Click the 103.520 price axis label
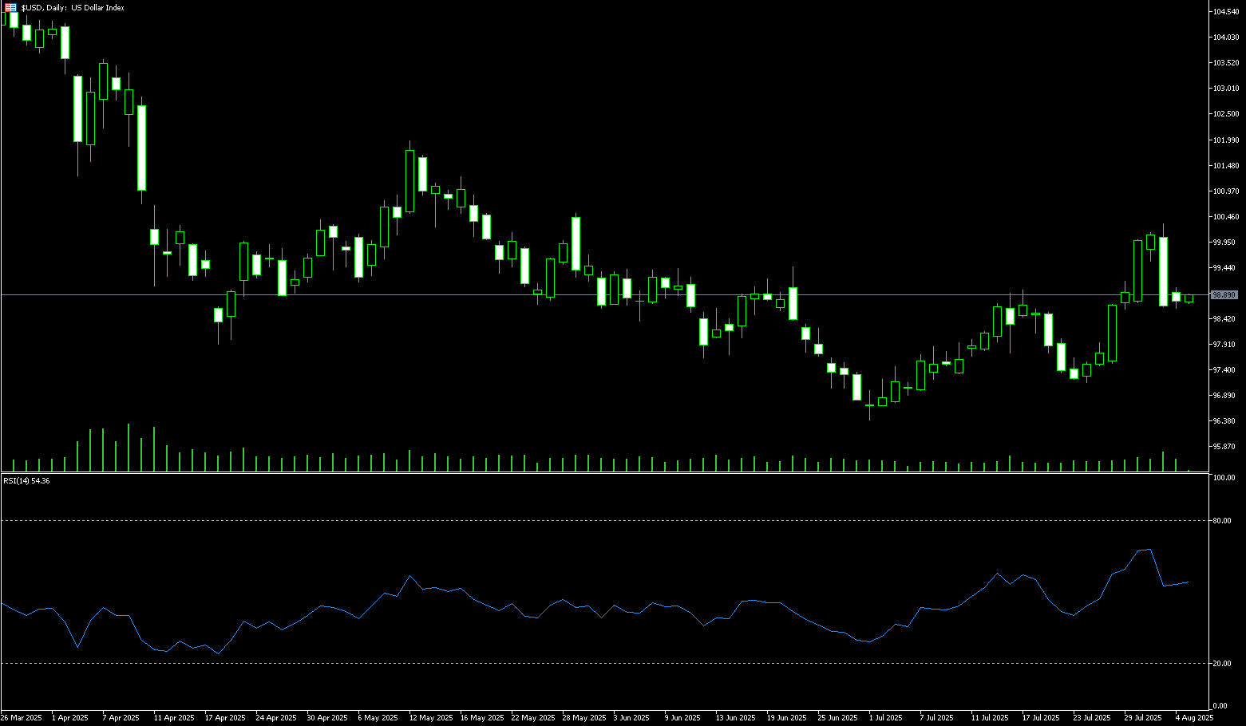 [1225, 62]
